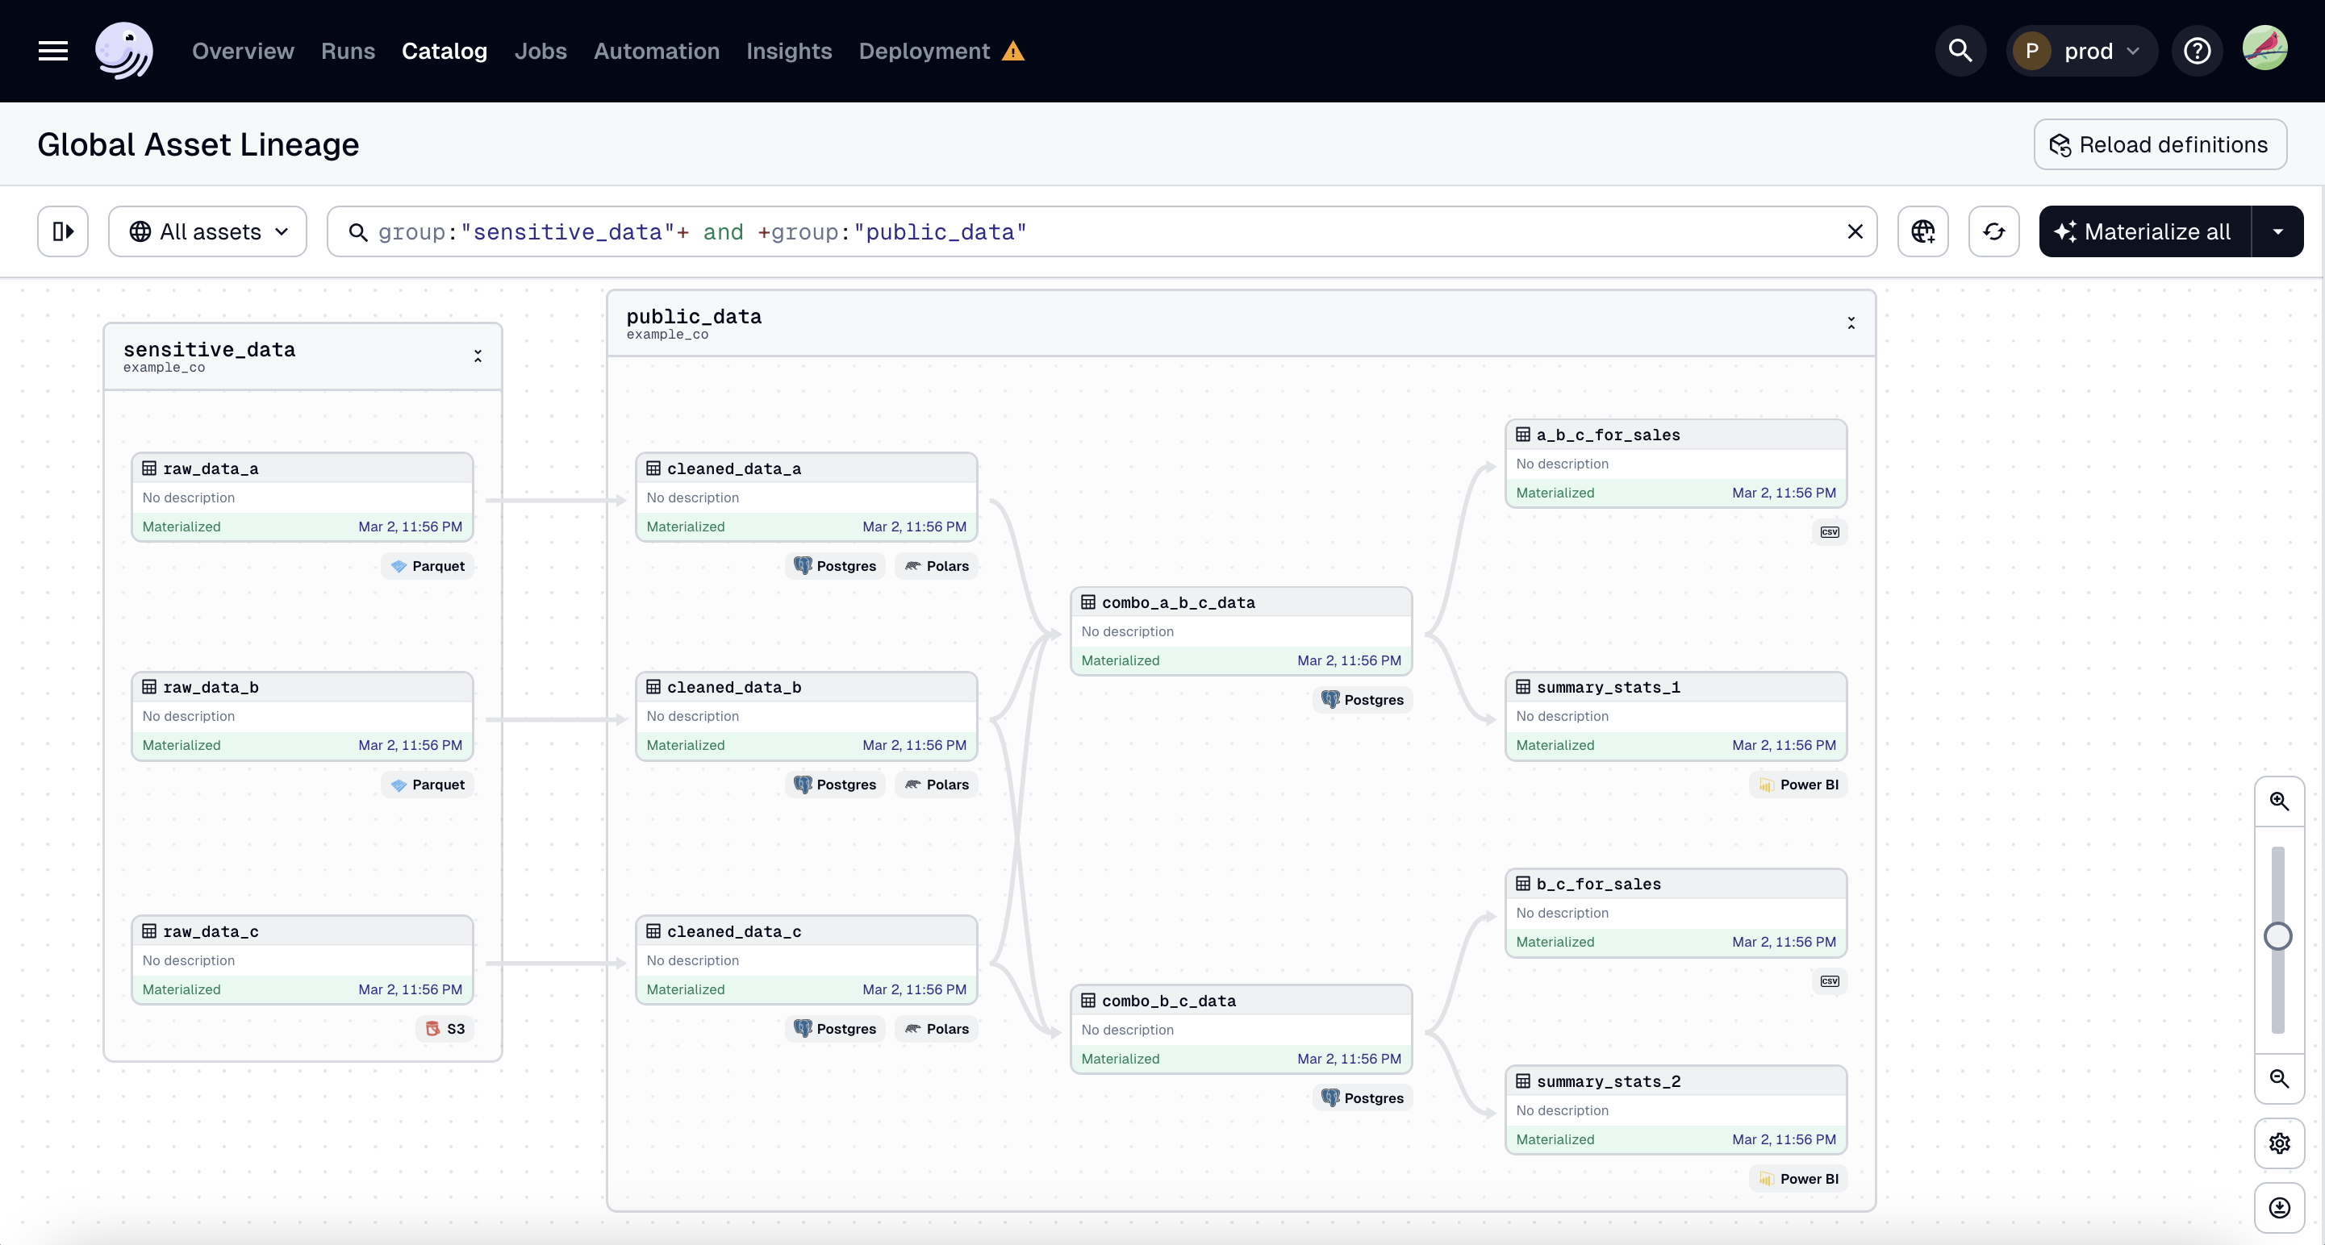Viewport: 2325px width, 1245px height.
Task: Click the Postgres icon on cleaned_data_b
Action: click(803, 784)
